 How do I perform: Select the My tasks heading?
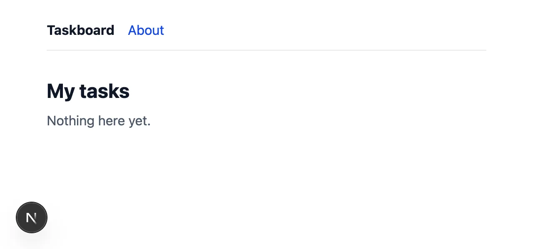click(x=88, y=91)
